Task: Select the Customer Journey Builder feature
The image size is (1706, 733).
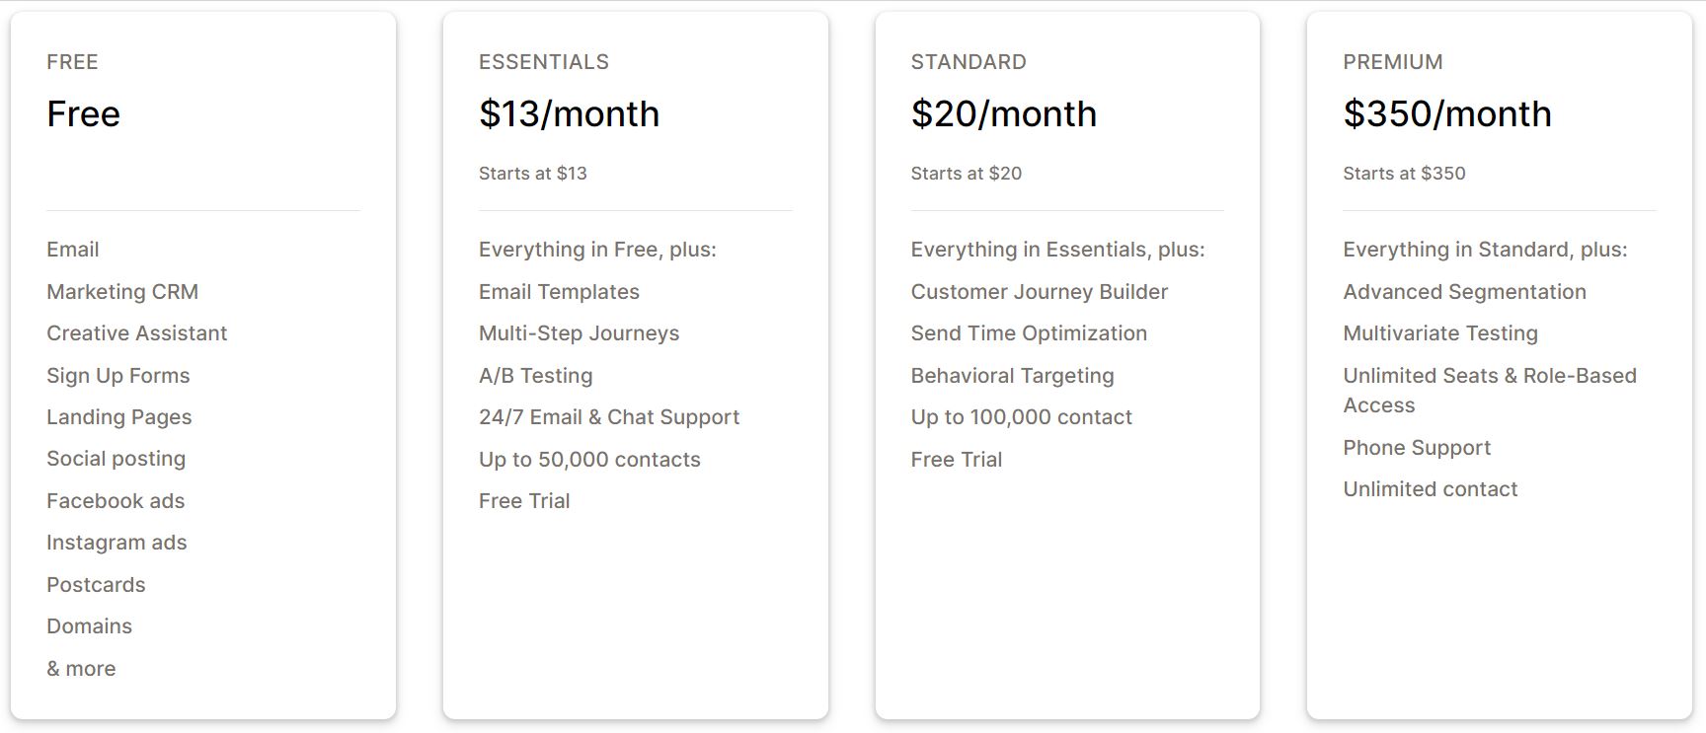Action: (1039, 292)
